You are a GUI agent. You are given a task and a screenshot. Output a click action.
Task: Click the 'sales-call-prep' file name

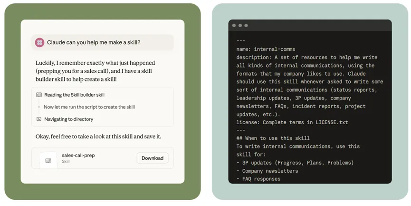(78, 155)
